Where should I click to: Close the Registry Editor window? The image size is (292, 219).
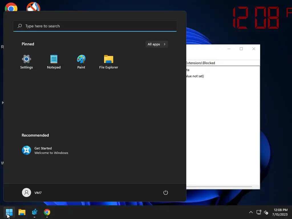click(x=254, y=49)
